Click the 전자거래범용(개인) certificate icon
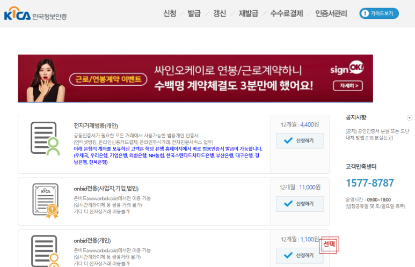This screenshot has width=415, height=267. click(45, 138)
